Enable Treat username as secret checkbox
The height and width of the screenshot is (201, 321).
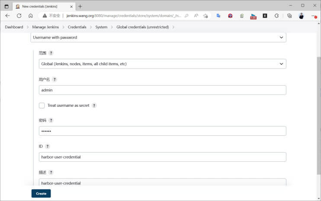(42, 105)
